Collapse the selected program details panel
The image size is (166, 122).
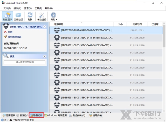coord(45,27)
